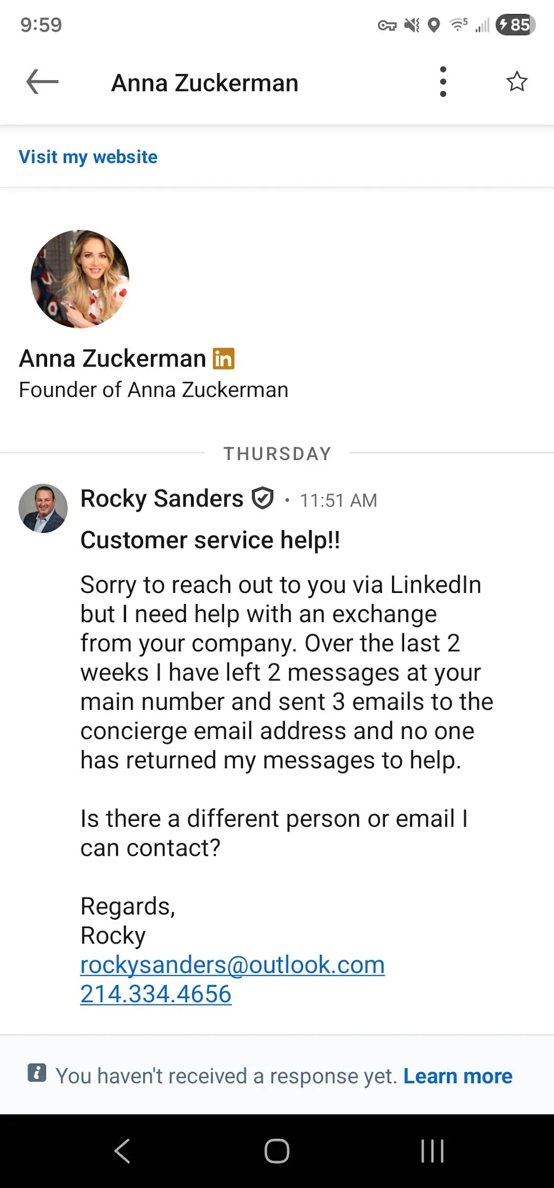The width and height of the screenshot is (554, 1188).
Task: Open the rockysanders@outlook.com email link
Action: pos(232,965)
